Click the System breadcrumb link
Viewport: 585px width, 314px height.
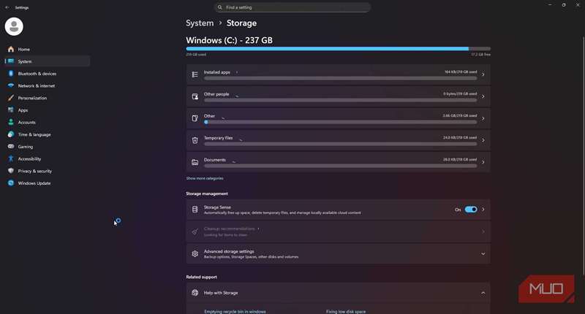tap(200, 23)
